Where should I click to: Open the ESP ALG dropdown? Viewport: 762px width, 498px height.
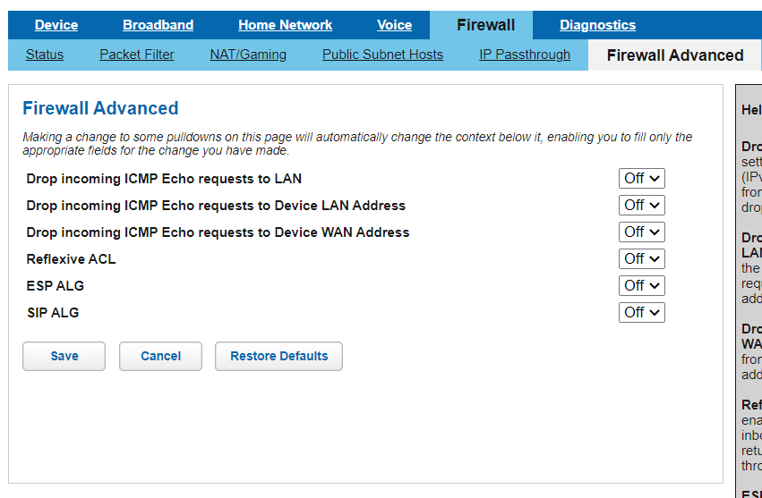point(641,286)
